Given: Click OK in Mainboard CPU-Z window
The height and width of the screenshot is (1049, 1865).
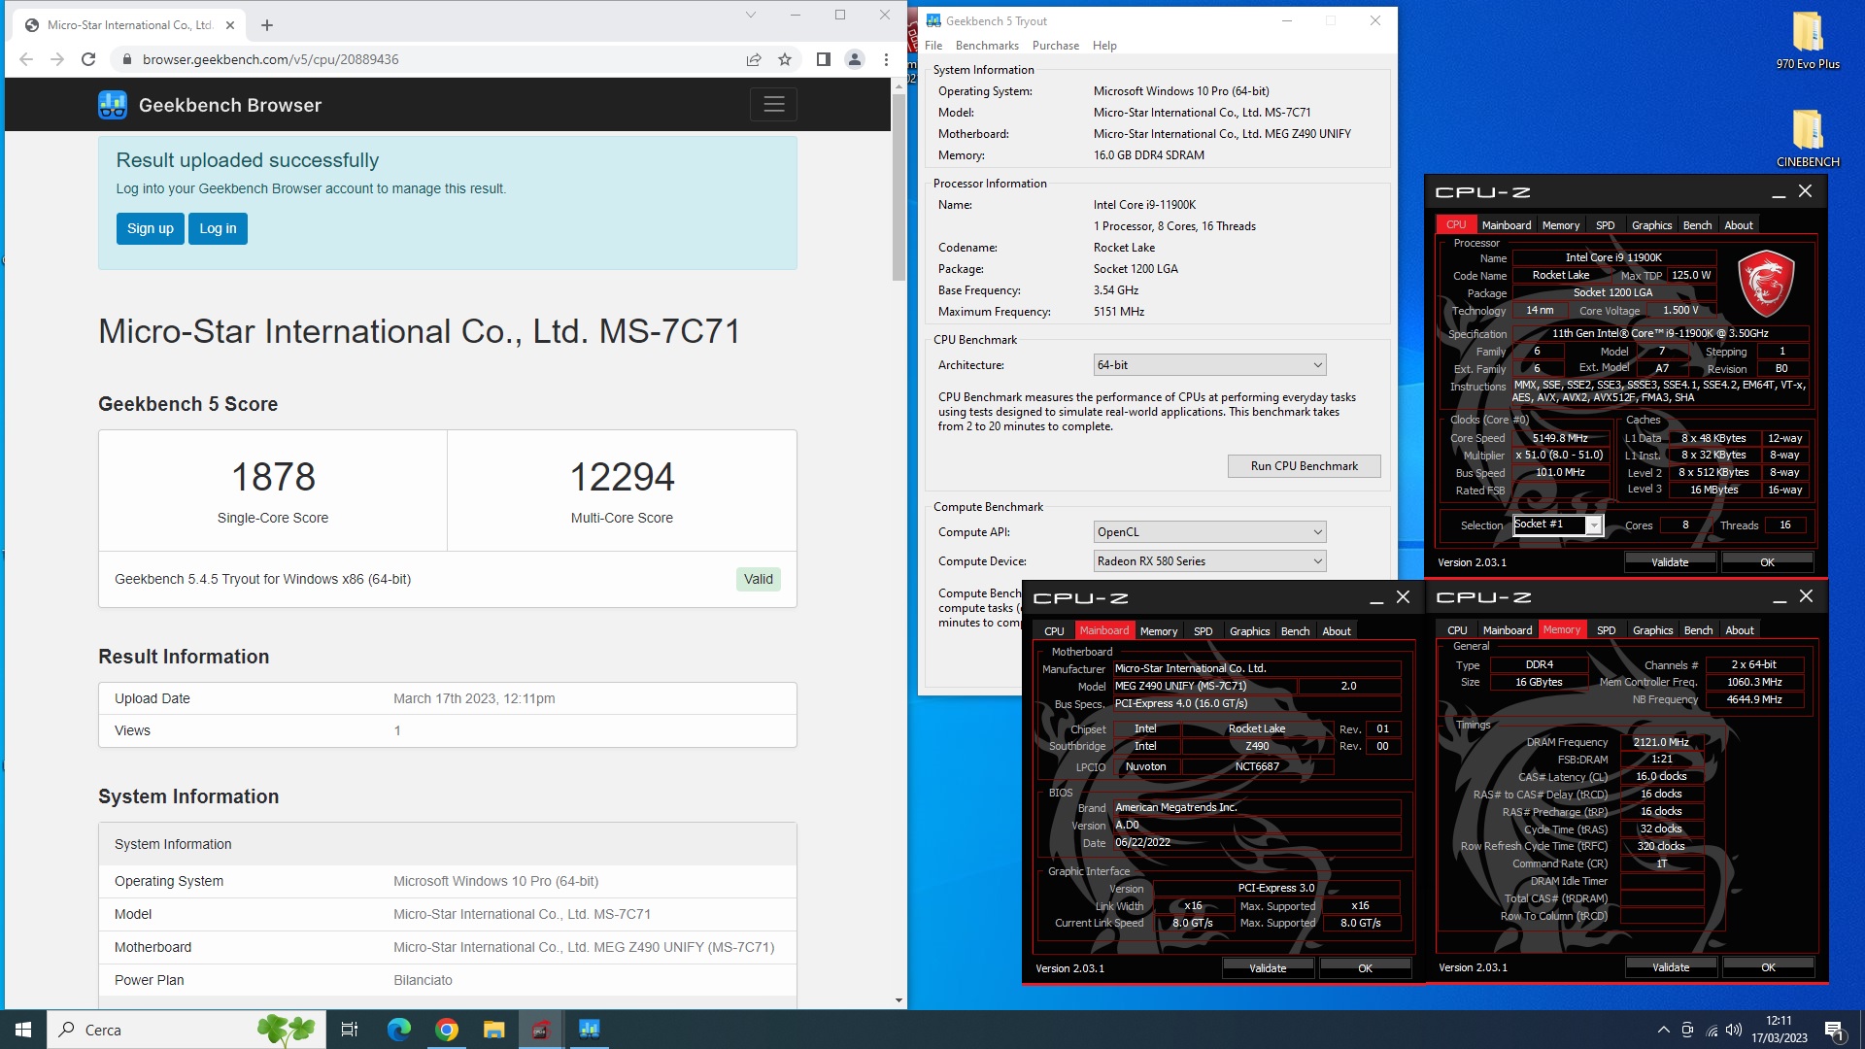Looking at the screenshot, I should [x=1365, y=968].
